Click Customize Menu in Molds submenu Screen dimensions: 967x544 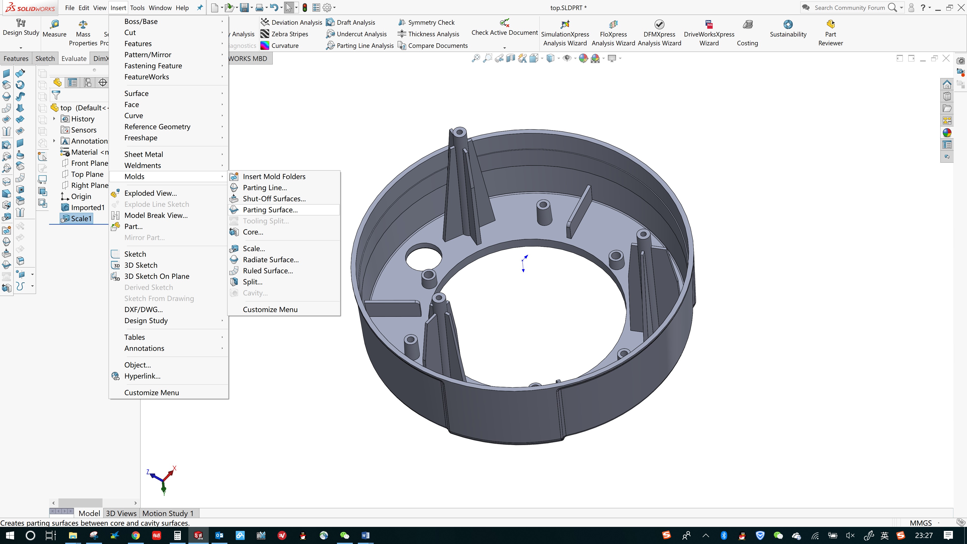(270, 309)
